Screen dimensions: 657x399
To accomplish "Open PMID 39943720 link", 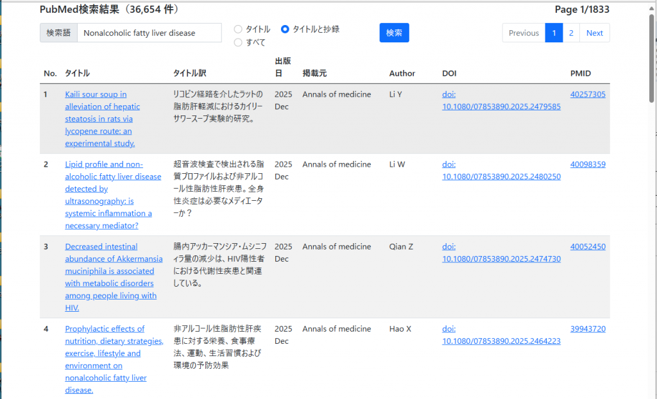I will 588,329.
